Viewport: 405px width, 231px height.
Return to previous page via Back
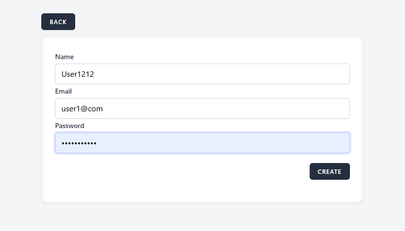pos(58,22)
